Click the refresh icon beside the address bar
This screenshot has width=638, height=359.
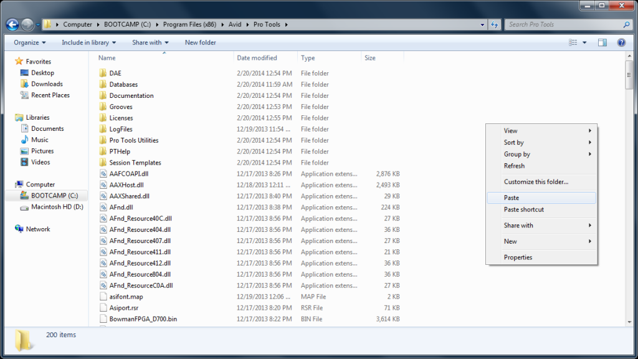click(x=494, y=24)
